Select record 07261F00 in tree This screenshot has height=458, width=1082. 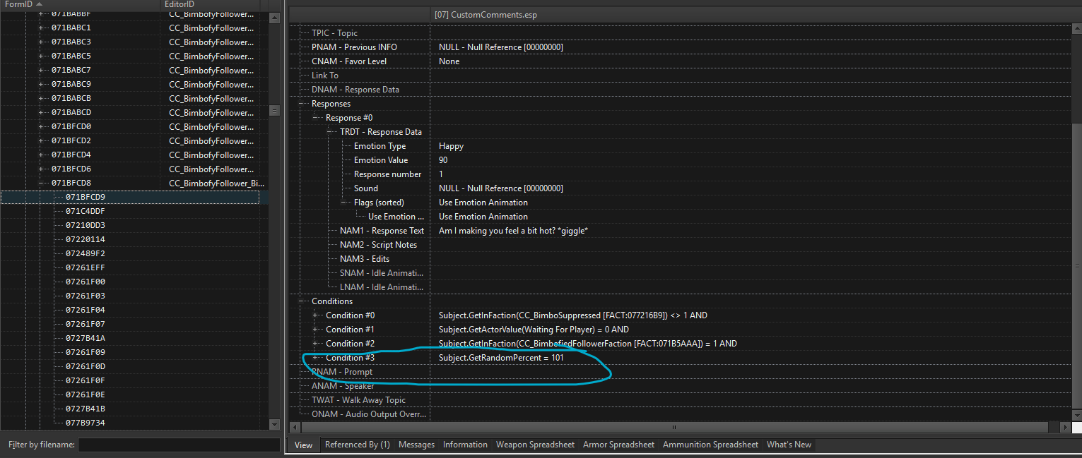tap(86, 282)
